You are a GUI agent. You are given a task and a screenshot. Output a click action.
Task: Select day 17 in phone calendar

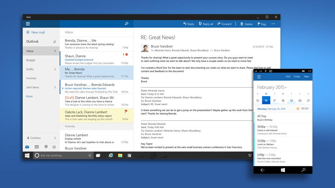coord(274,101)
